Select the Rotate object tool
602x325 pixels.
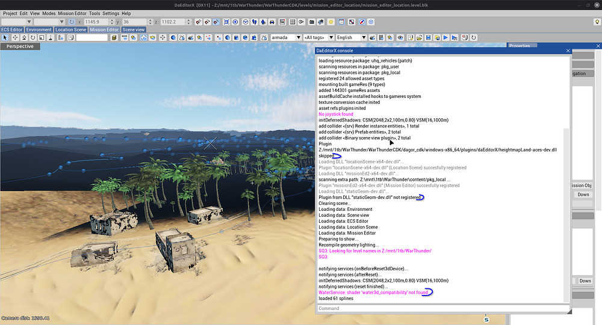coord(33,38)
